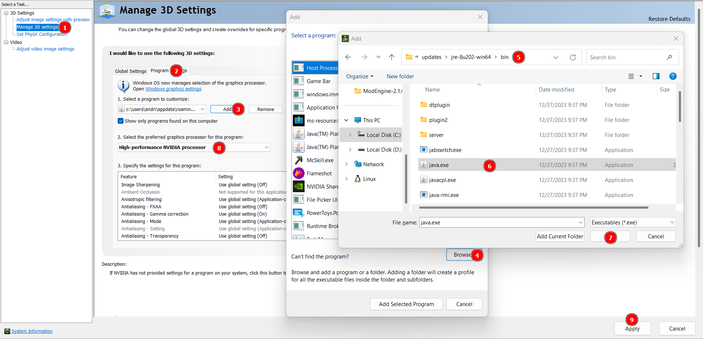This screenshot has width=703, height=339.
Task: Click the Forward arrow in file browser
Action: (x=364, y=57)
